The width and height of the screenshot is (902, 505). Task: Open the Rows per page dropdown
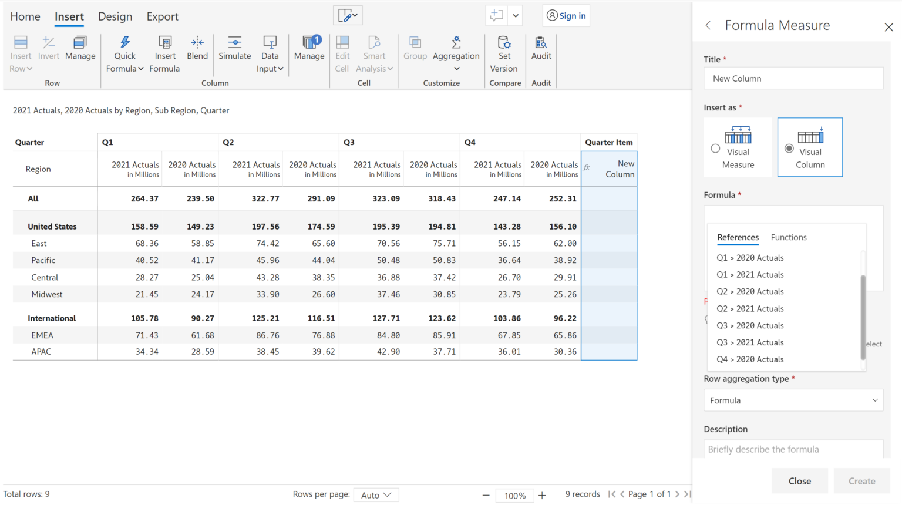pos(376,494)
